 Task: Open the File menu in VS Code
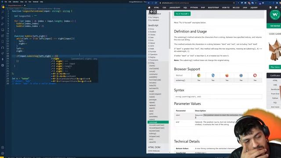[x=6, y=2]
